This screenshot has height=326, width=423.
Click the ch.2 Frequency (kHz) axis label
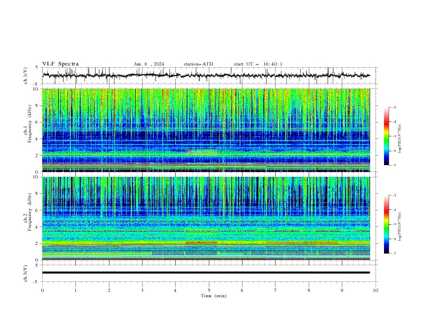[x=28, y=211]
